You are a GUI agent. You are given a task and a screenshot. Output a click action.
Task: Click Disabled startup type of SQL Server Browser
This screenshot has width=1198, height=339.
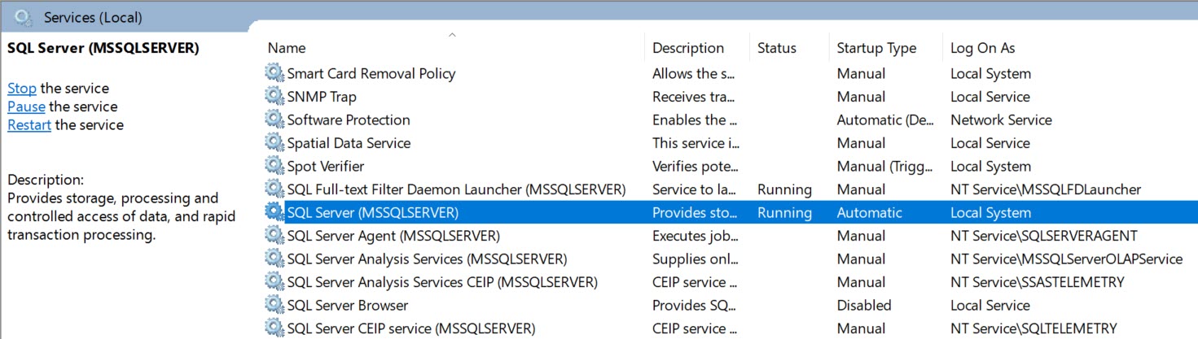(864, 305)
